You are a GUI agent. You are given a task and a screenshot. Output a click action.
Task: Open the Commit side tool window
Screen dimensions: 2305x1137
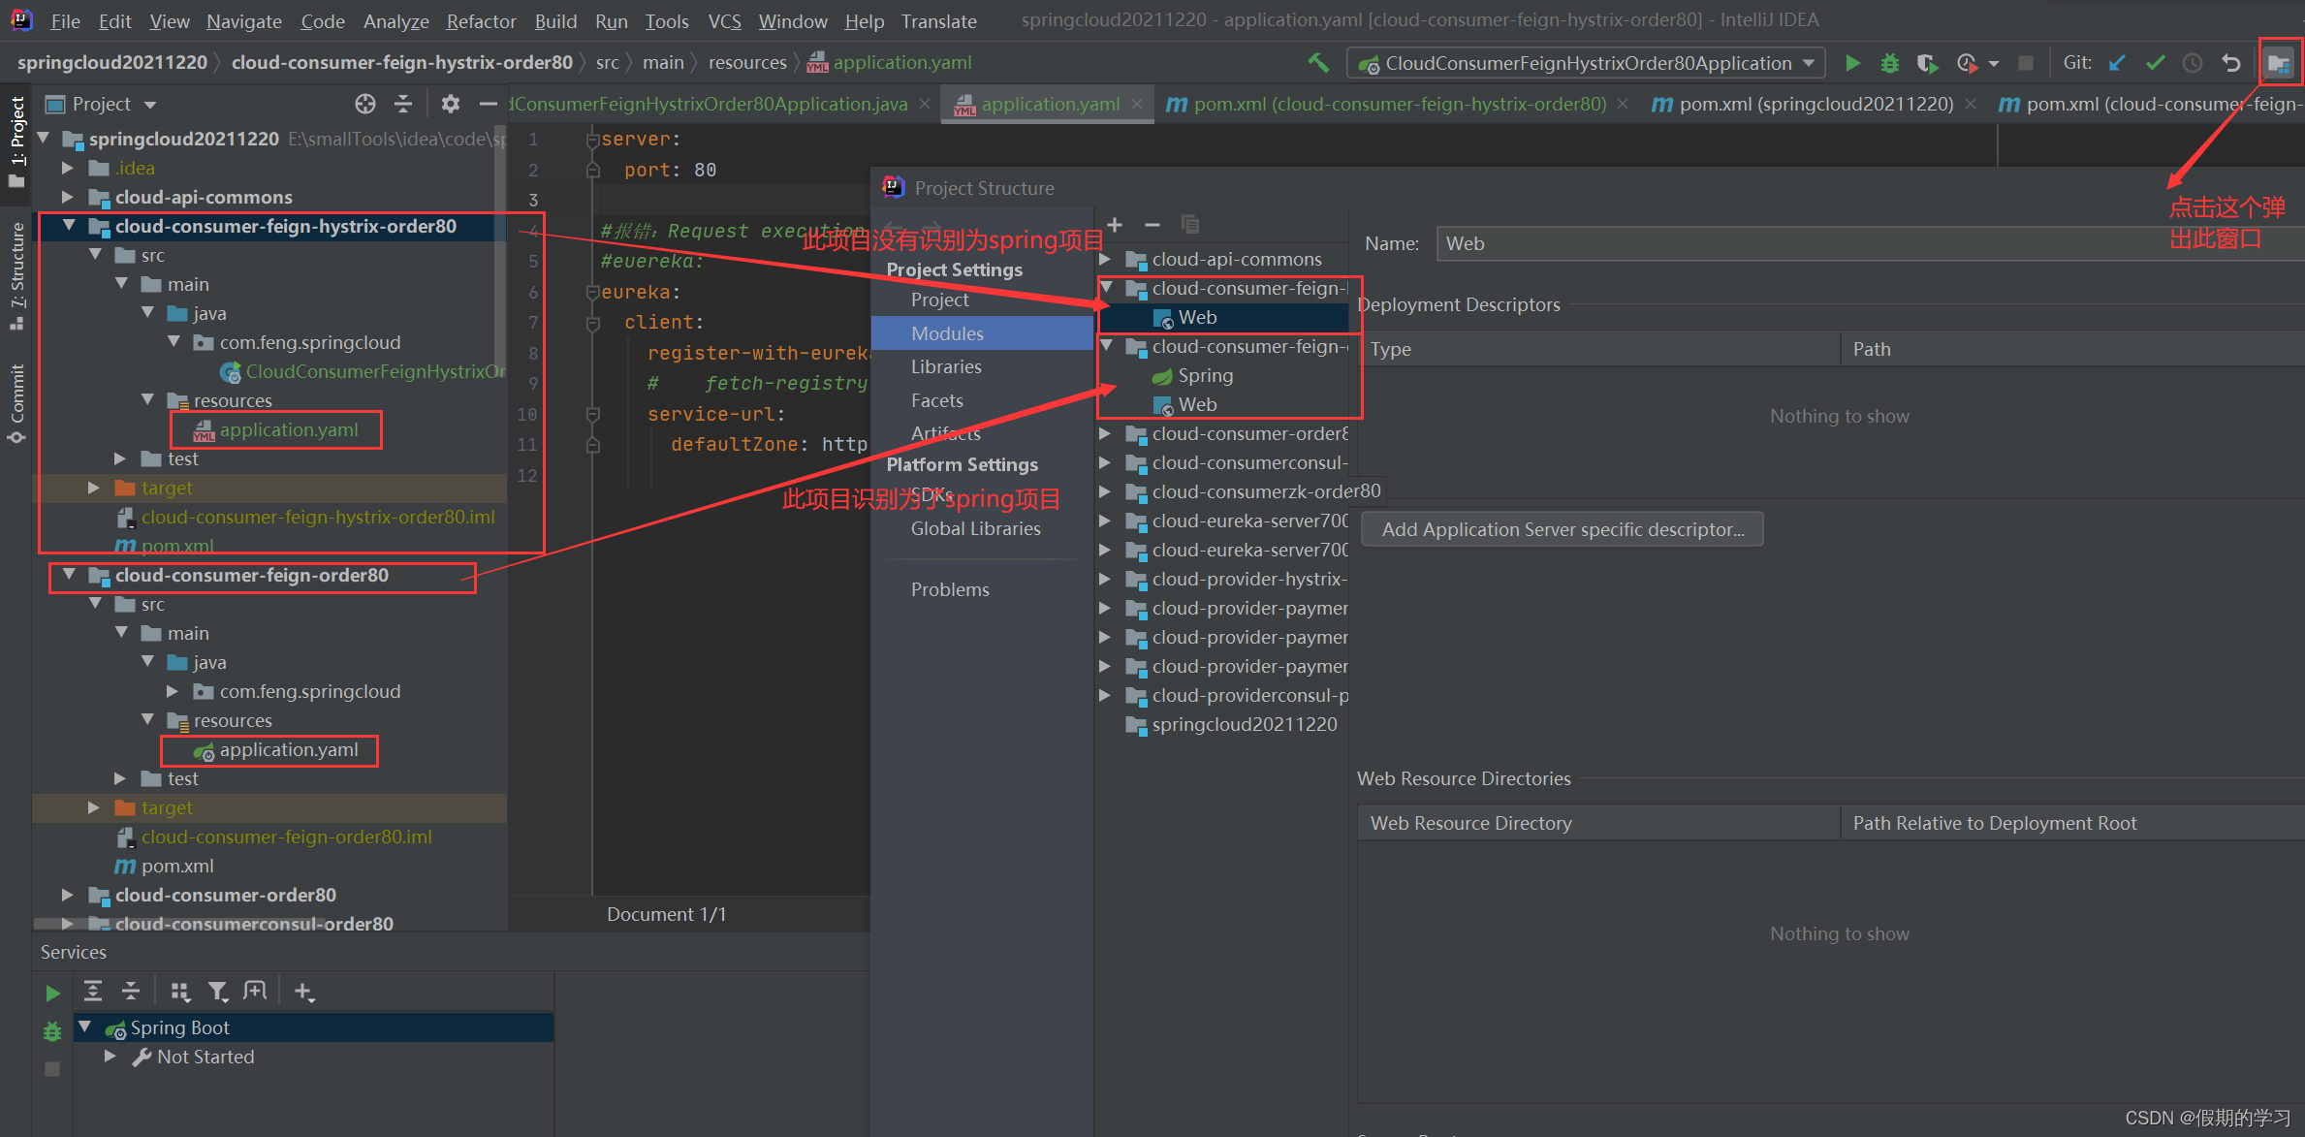pos(16,404)
